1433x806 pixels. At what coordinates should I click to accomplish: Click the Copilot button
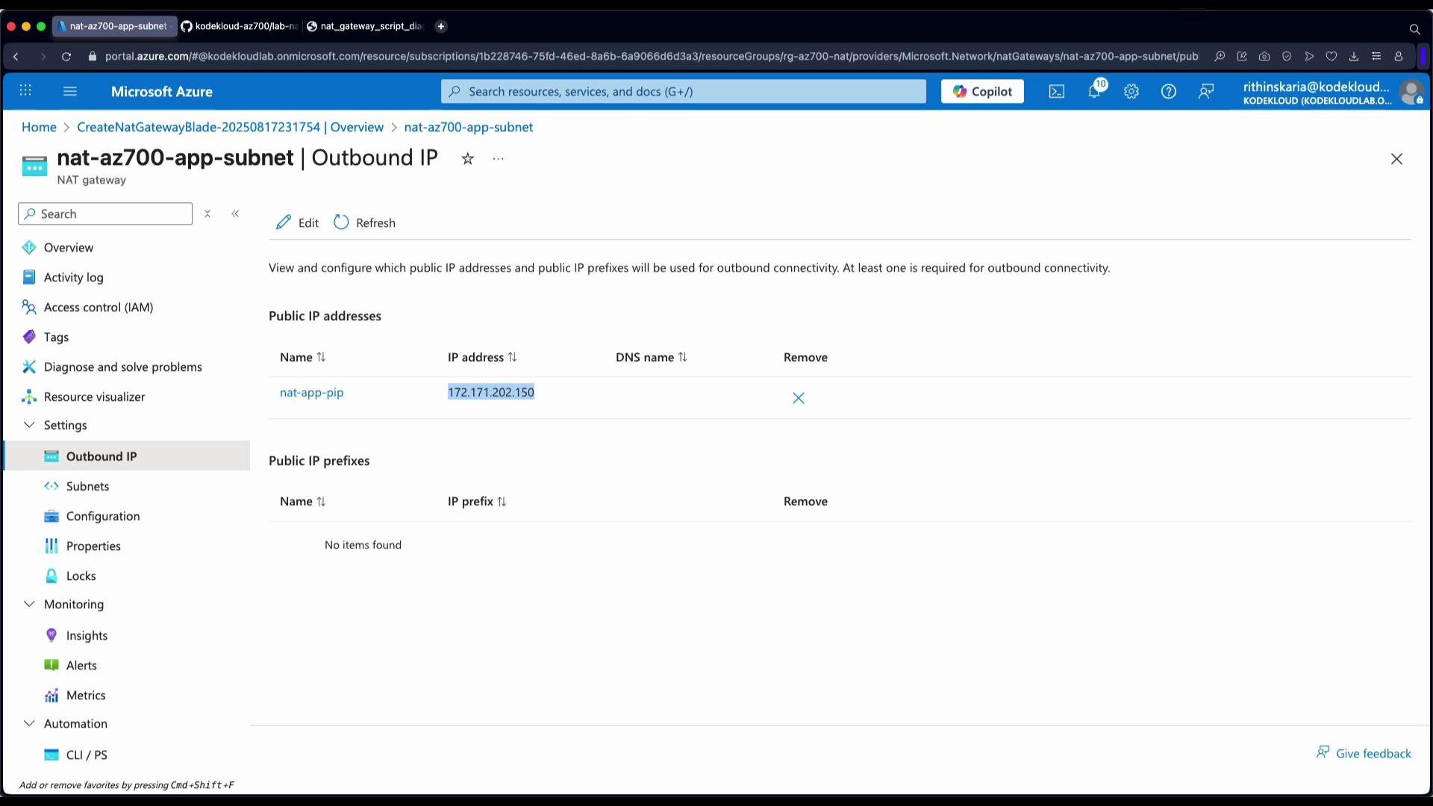982,91
